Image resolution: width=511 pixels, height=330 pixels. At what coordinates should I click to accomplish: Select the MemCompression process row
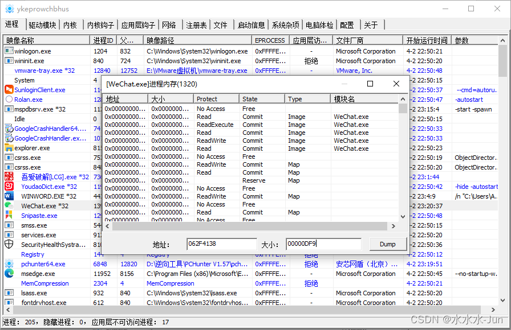pyautogui.click(x=250, y=283)
